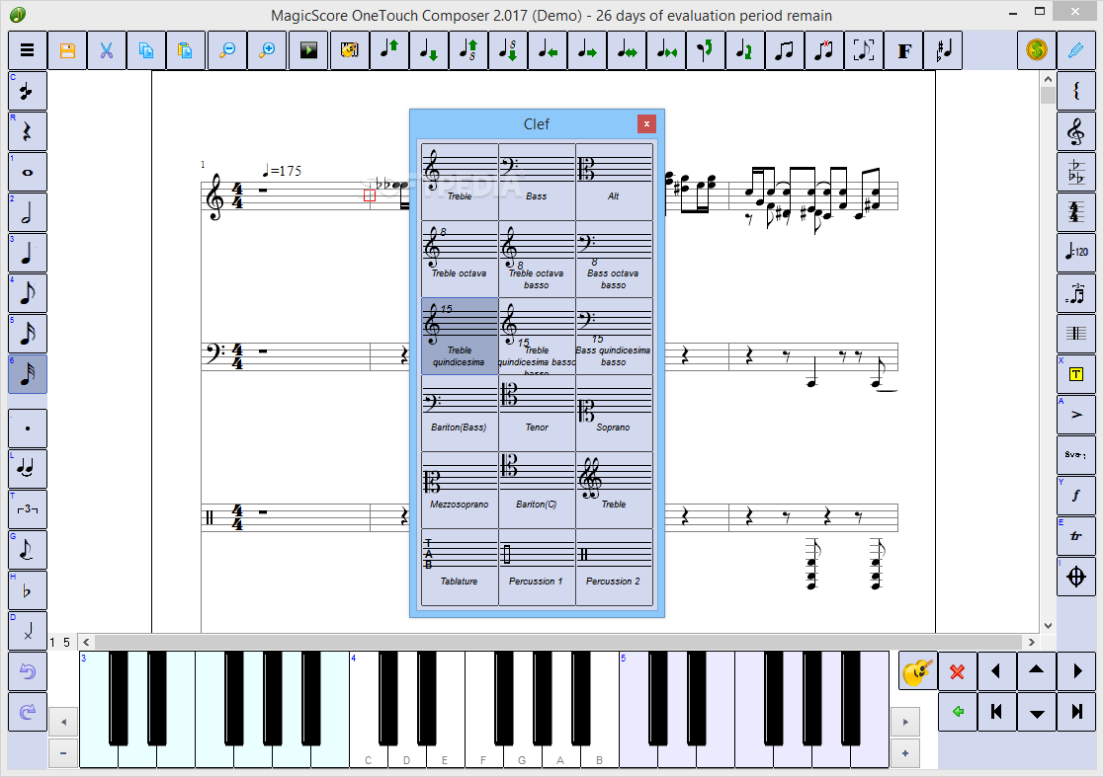The width and height of the screenshot is (1104, 777).
Task: Open the hamburger main menu
Action: (28, 50)
